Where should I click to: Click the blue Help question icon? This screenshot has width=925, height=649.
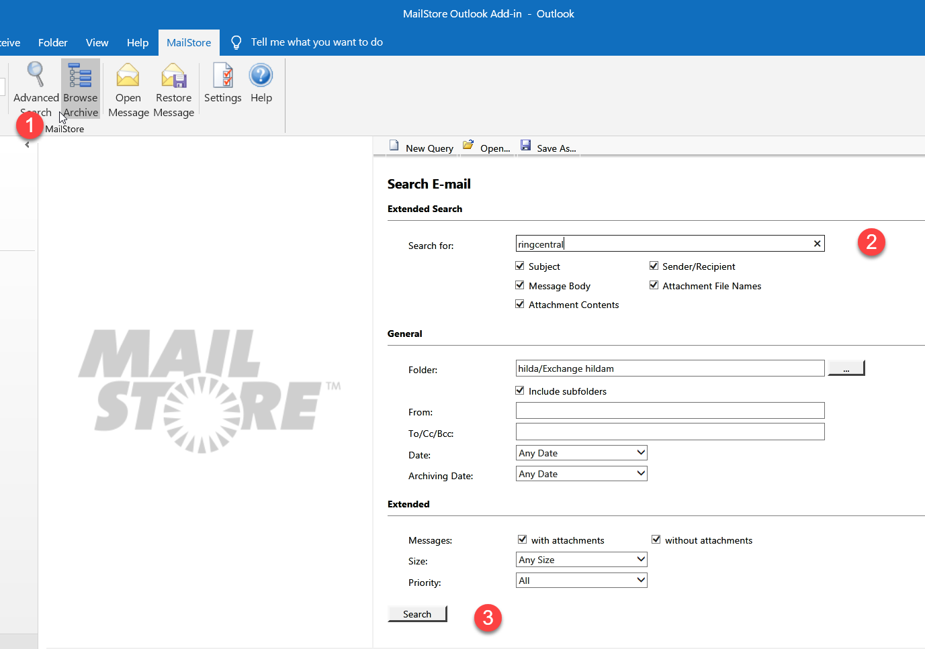coord(261,75)
